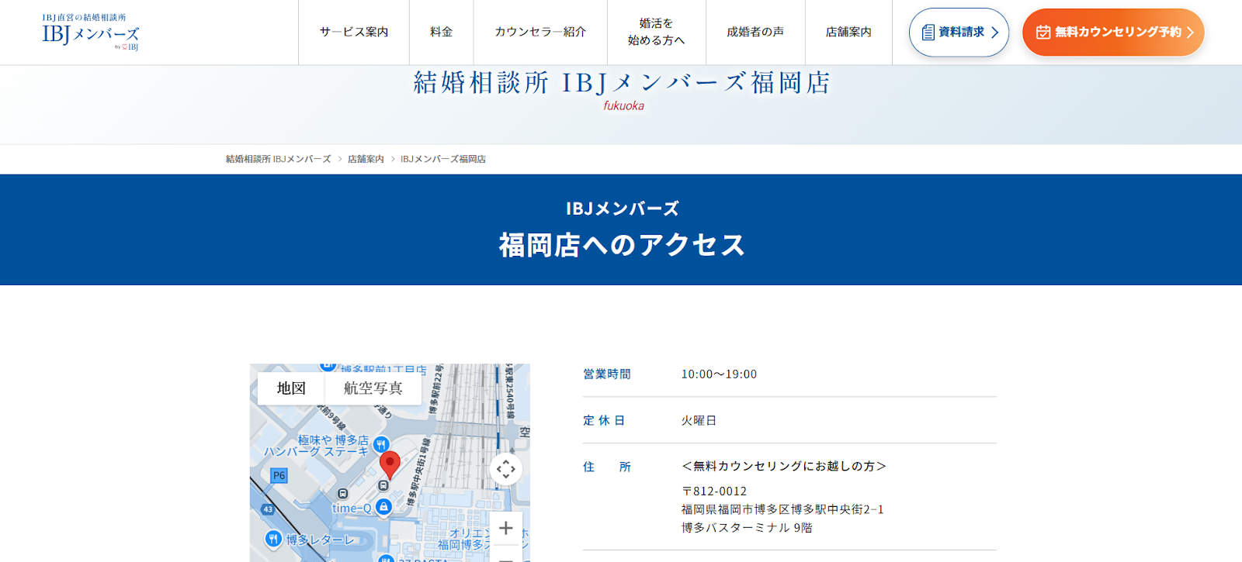
Task: Click the calendar icon in the orange button
Action: point(1043,33)
